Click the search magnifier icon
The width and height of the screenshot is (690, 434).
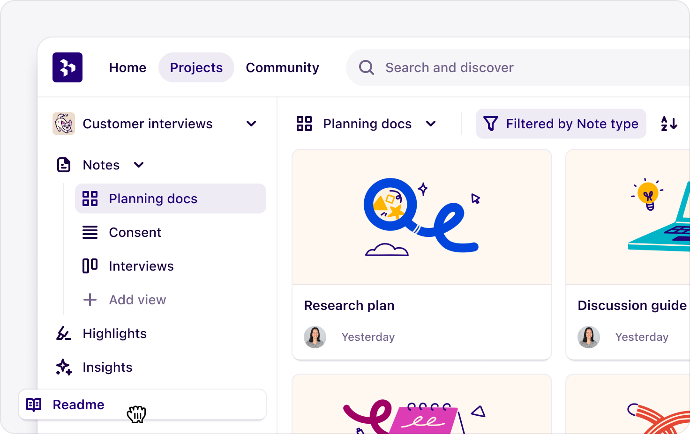[366, 67]
